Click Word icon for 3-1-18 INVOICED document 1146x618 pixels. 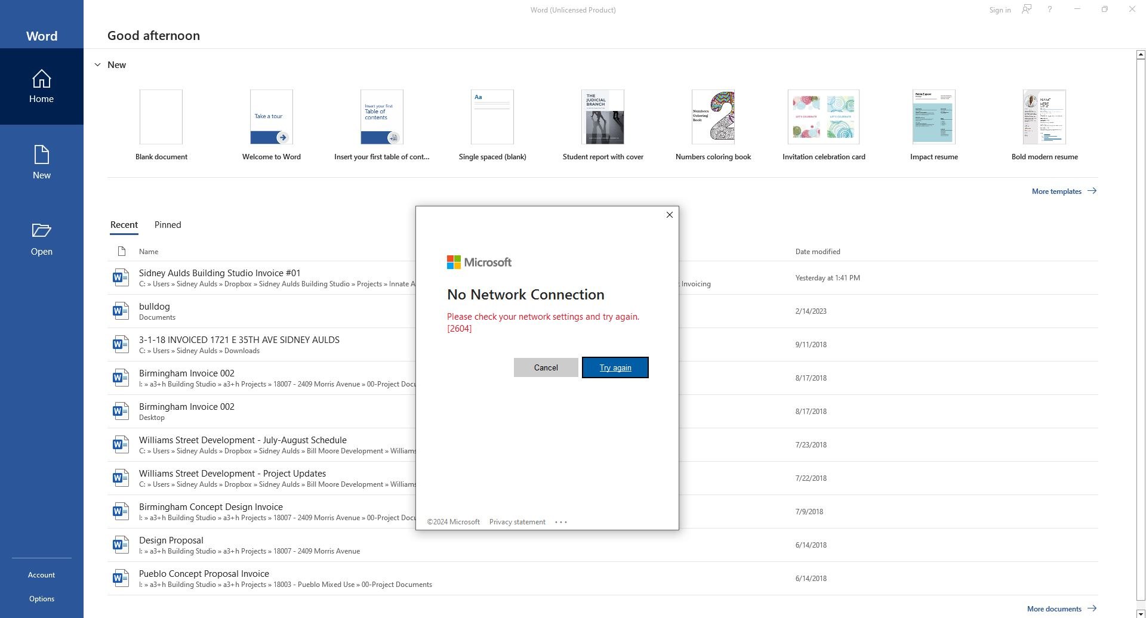pyautogui.click(x=121, y=344)
